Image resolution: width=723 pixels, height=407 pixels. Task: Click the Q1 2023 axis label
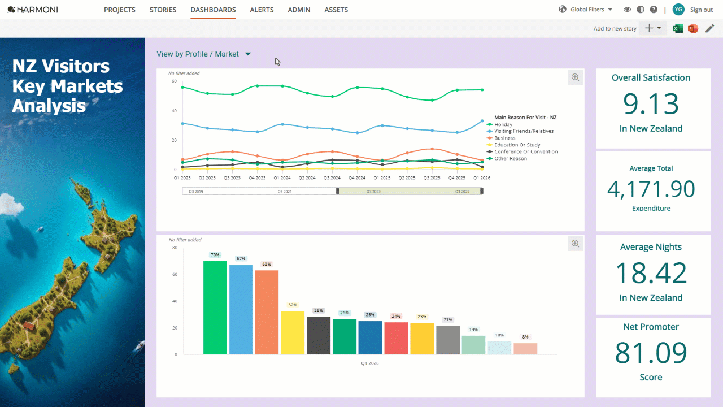click(182, 177)
